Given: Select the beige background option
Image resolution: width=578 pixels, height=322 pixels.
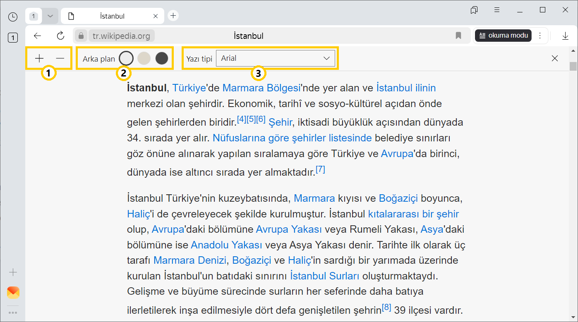Looking at the screenshot, I should (144, 58).
